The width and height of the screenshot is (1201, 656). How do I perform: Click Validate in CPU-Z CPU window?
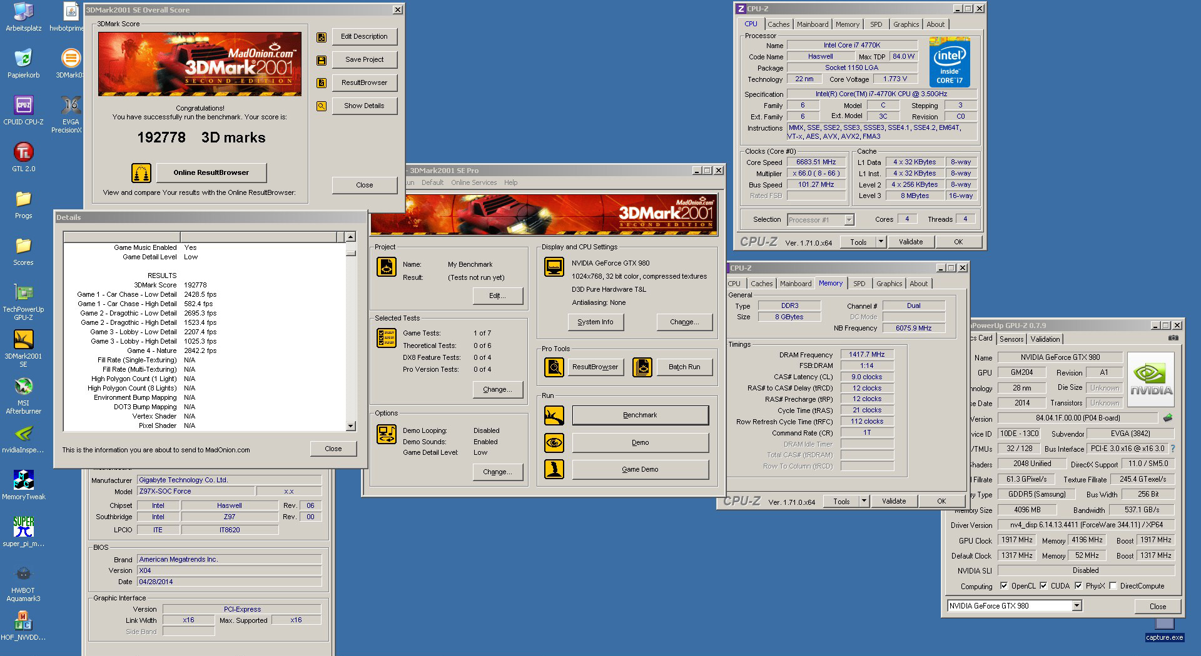click(911, 242)
